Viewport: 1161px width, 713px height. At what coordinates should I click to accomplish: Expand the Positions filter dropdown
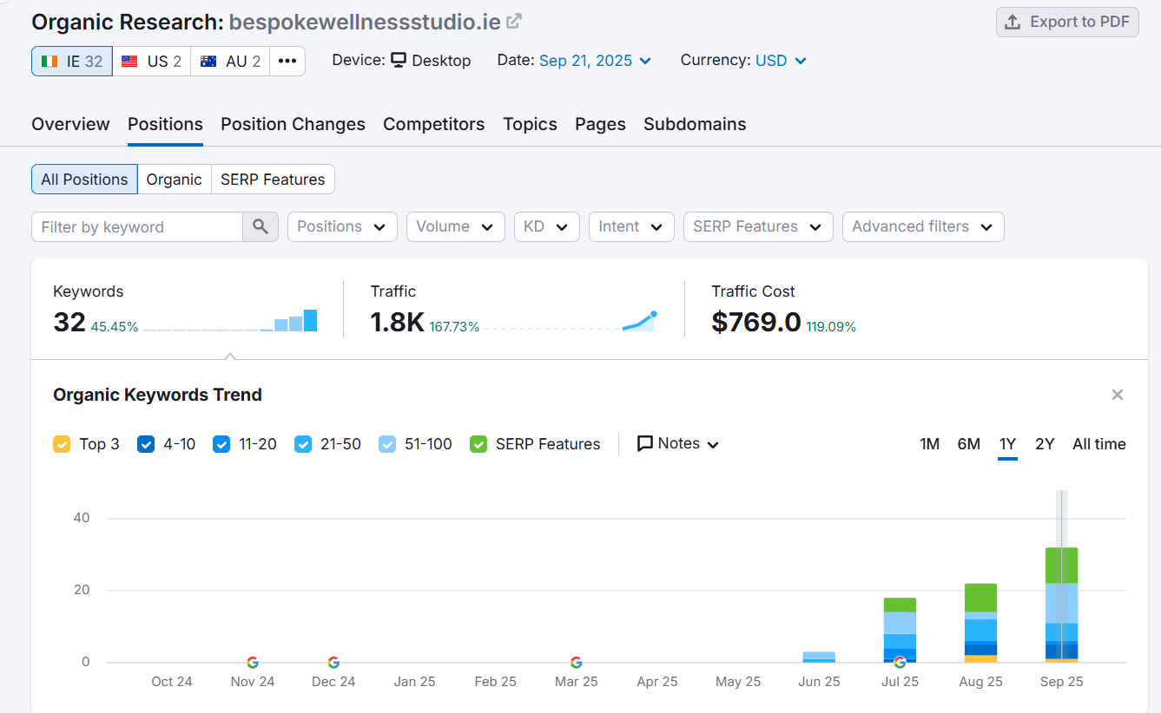(x=342, y=226)
